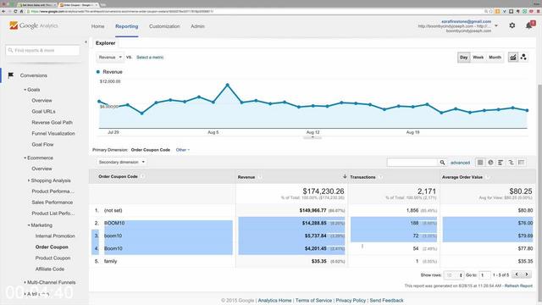
Task: Switch to motion chart icon
Action: (x=523, y=58)
